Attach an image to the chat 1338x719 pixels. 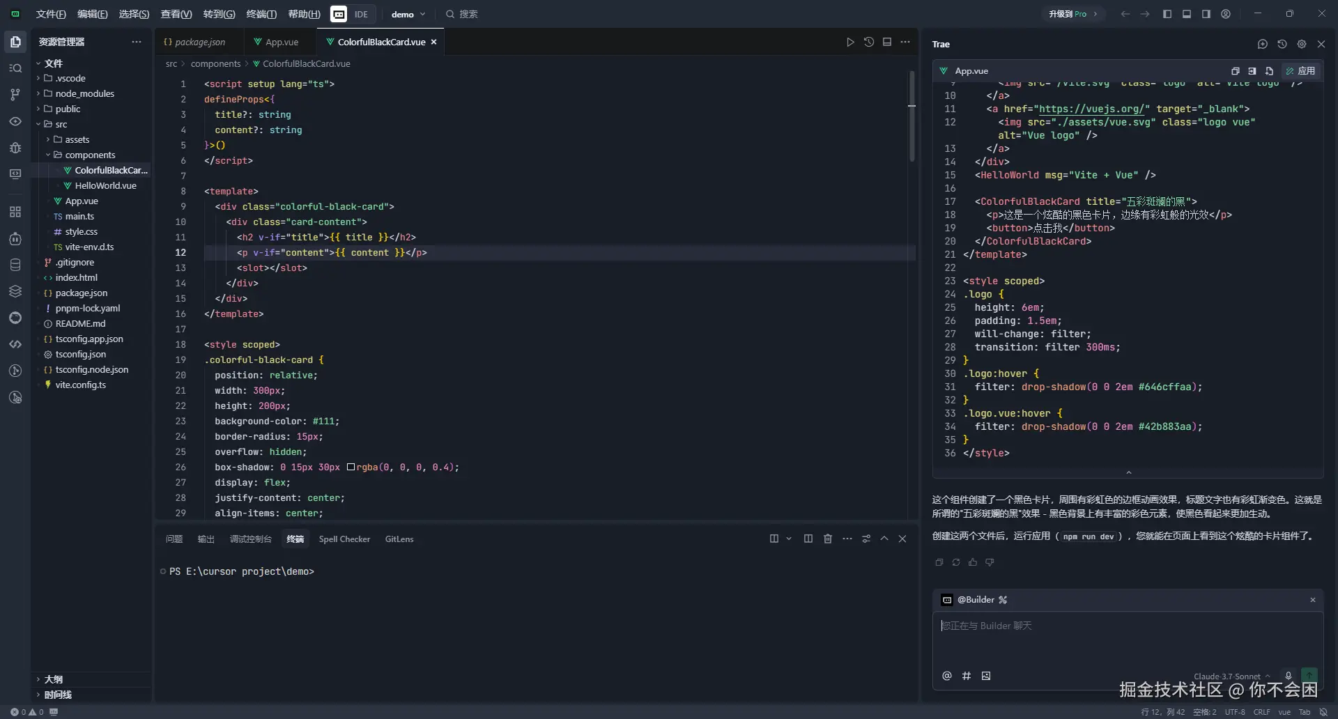[x=986, y=676]
